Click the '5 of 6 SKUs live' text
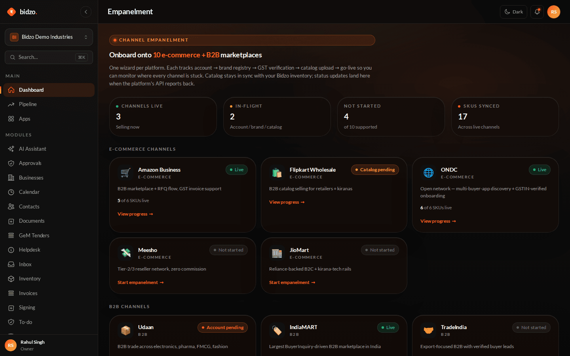Screen dimensions: 570x356 [x=133, y=201]
